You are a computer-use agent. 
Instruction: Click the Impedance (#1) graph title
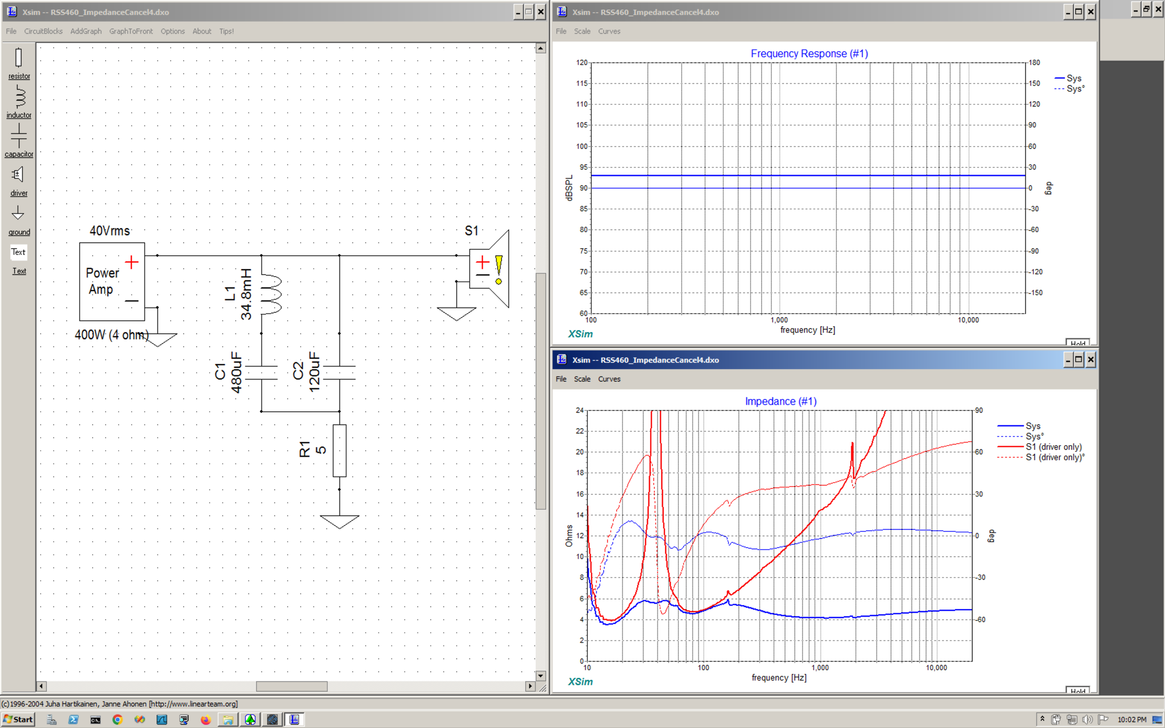coord(780,402)
